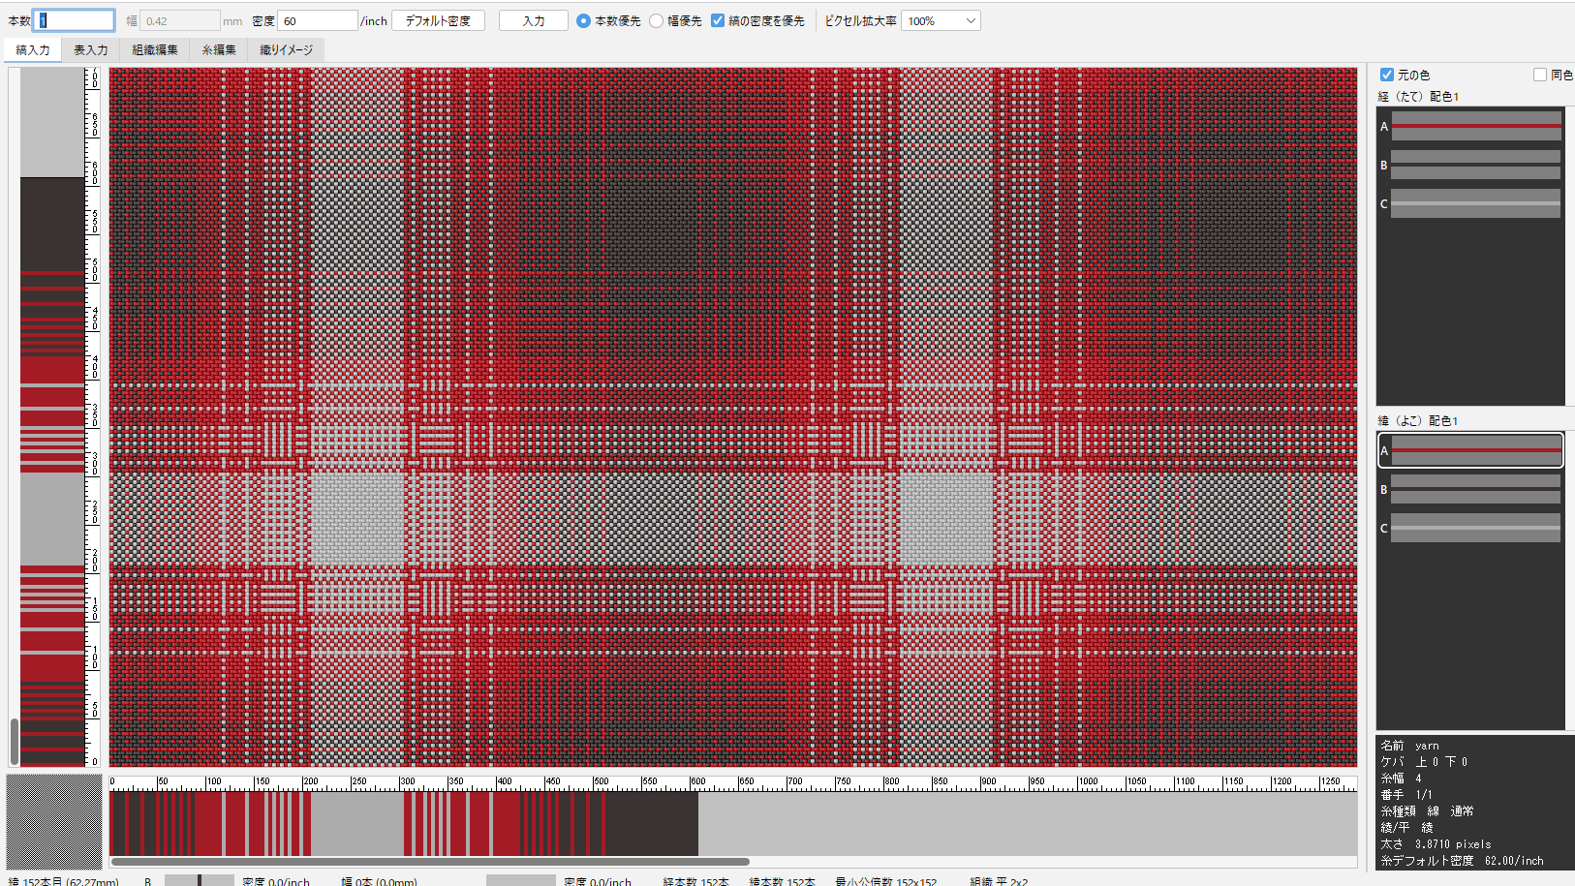
Task: Select weft yarn C swatch
Action: point(1474,528)
